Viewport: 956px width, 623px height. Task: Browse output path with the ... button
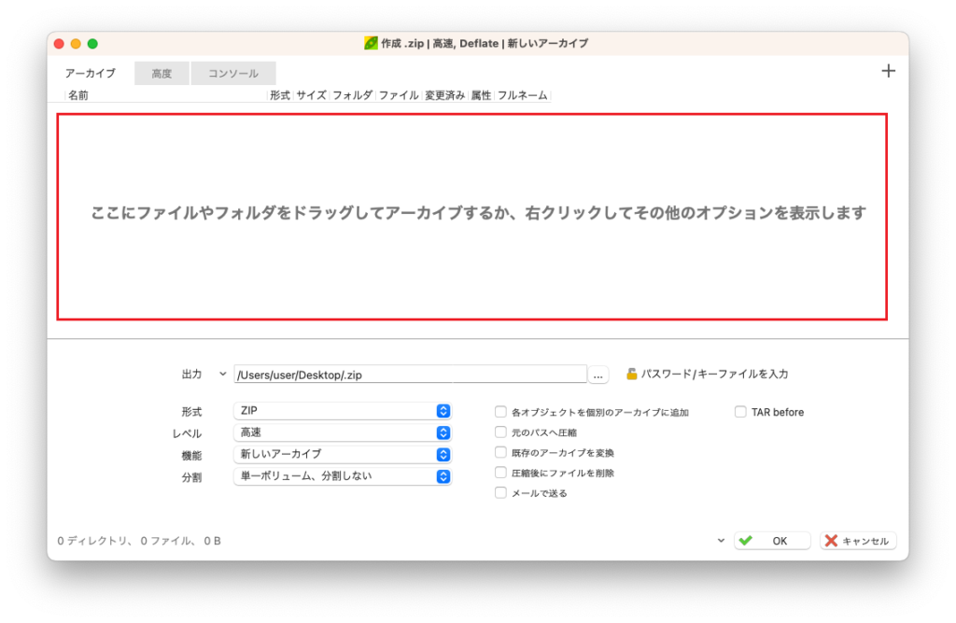[598, 375]
